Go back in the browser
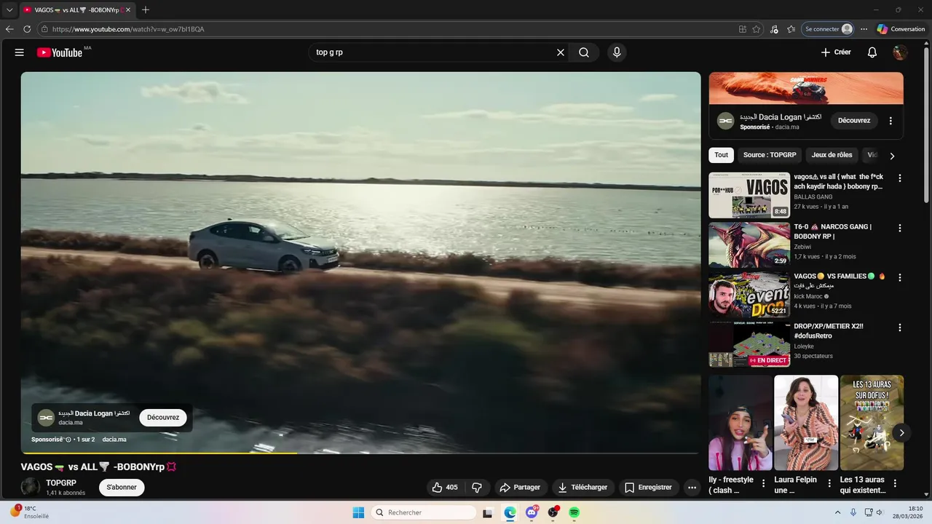The height and width of the screenshot is (524, 932). coord(9,29)
